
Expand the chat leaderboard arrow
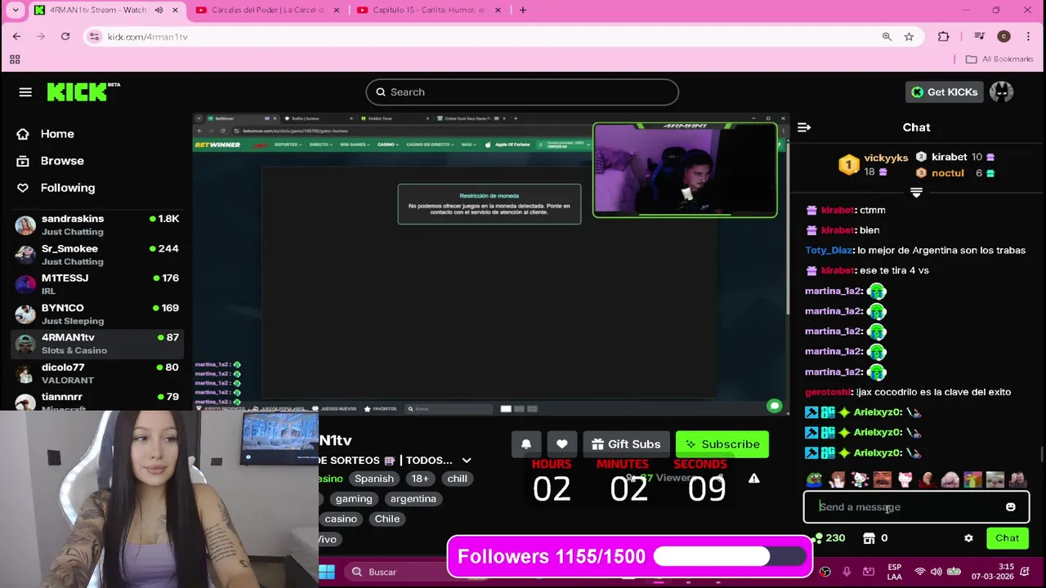click(916, 193)
